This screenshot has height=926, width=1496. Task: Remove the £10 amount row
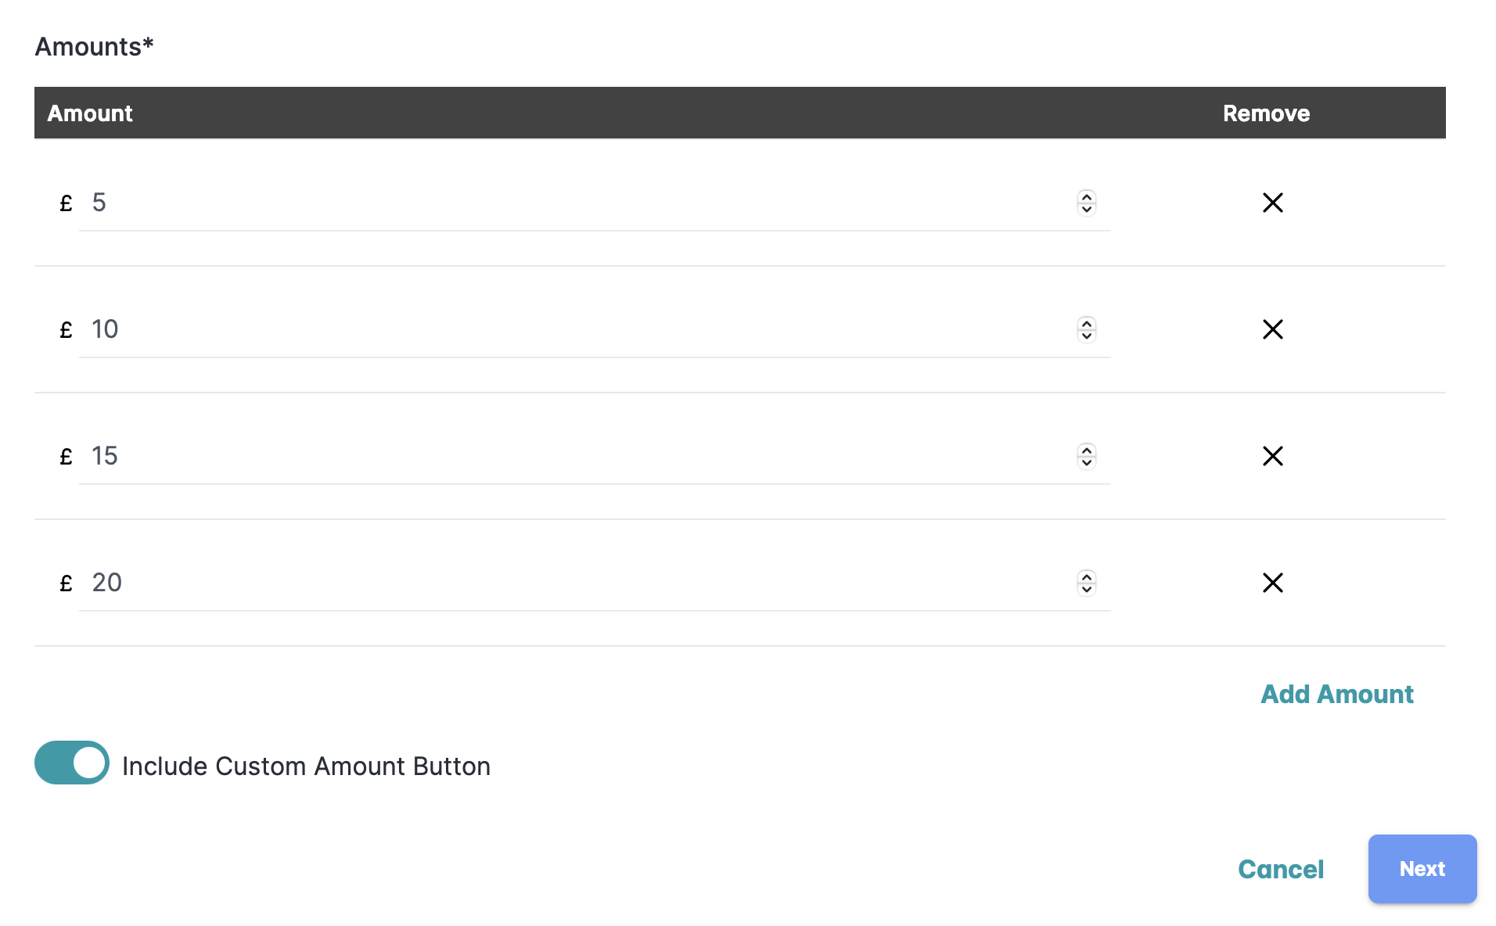pos(1272,329)
